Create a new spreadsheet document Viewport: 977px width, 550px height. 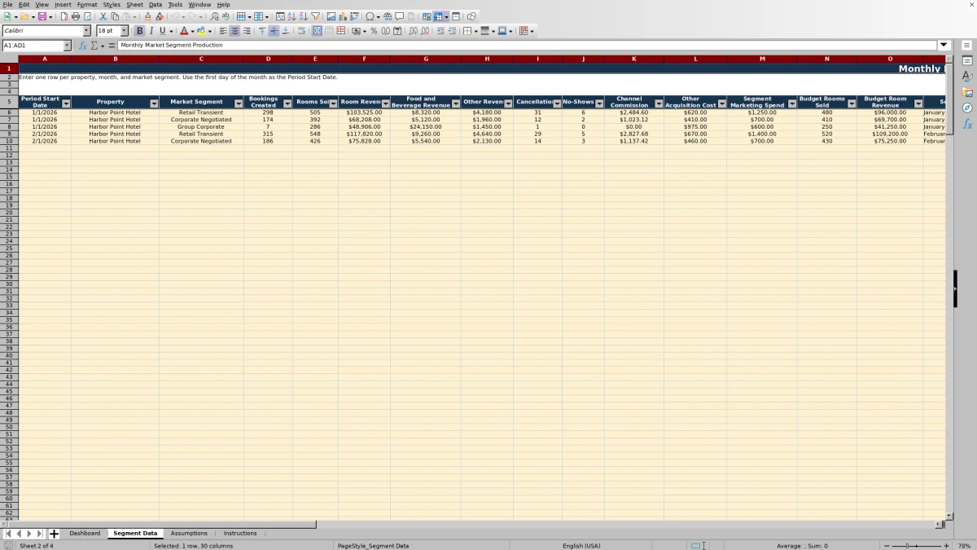7,16
